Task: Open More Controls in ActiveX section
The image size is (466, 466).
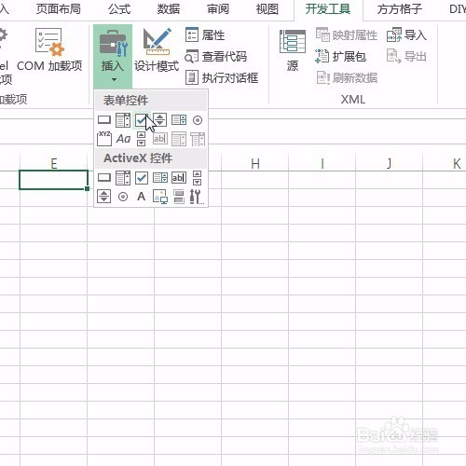Action: pos(197,197)
